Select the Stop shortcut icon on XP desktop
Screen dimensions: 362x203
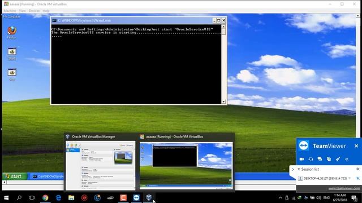tap(12, 72)
